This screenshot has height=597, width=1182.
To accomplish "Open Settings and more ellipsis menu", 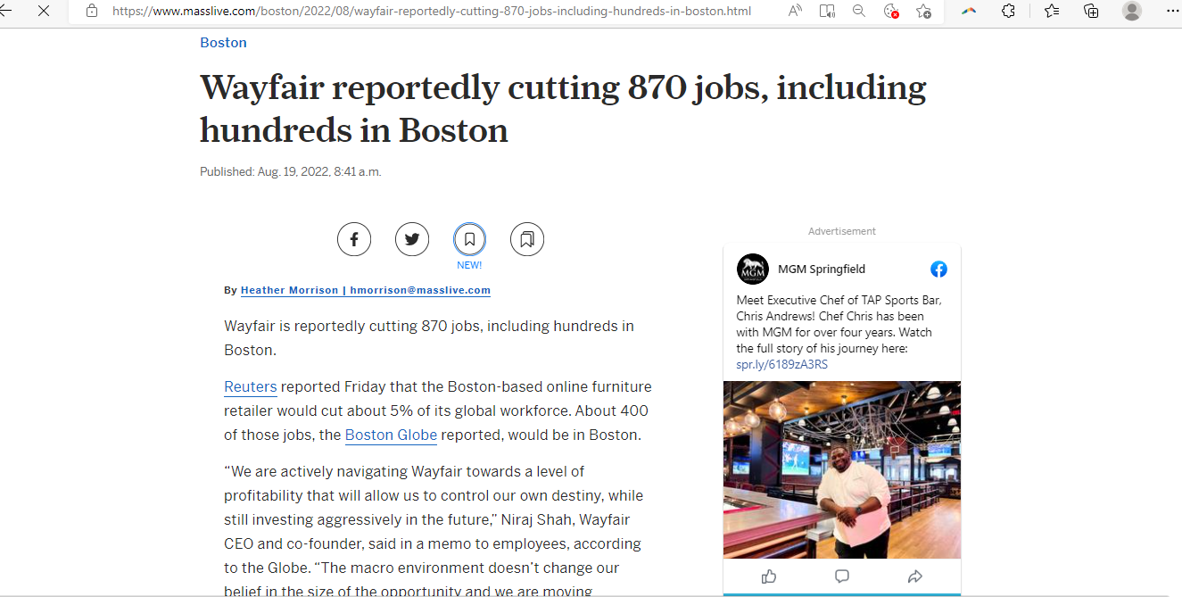I will tap(1172, 10).
